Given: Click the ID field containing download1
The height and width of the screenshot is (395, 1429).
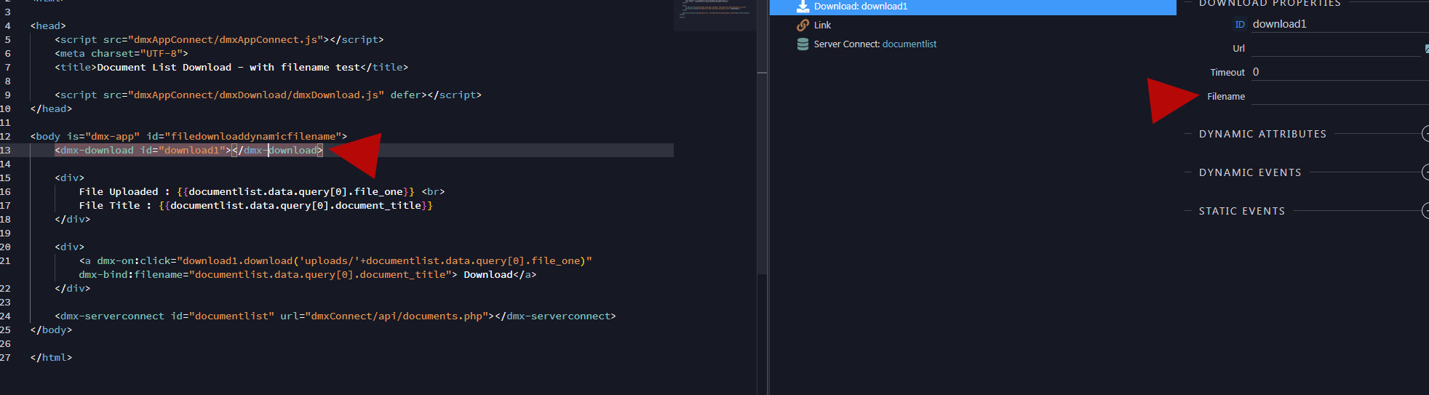Looking at the screenshot, I should pos(1340,24).
